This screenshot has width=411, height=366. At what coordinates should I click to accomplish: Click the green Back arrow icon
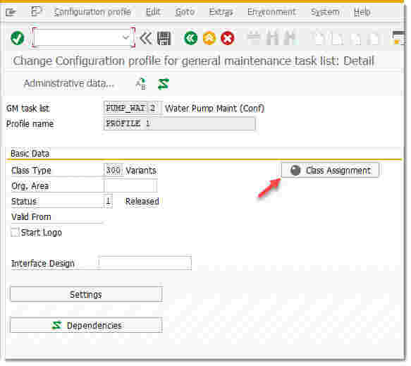pos(190,38)
